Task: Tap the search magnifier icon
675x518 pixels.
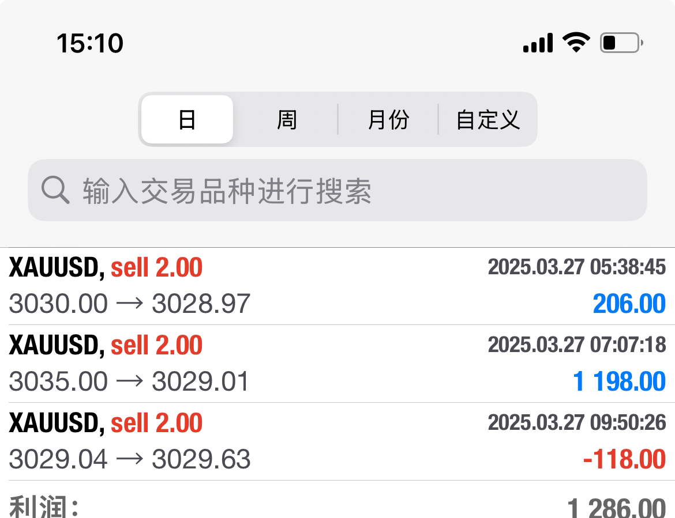Action: 55,191
